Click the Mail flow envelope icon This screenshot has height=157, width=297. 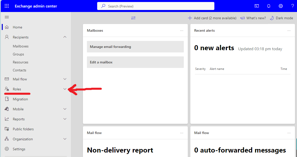7,79
